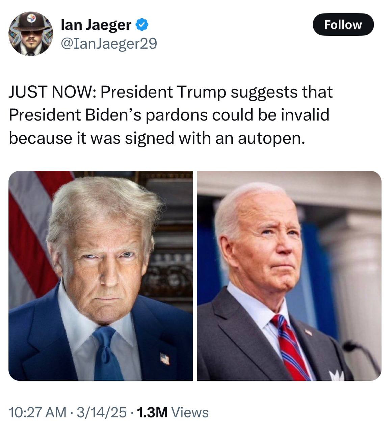Click the Steelers logo on avatar hat
The width and height of the screenshot is (390, 432).
(31, 19)
